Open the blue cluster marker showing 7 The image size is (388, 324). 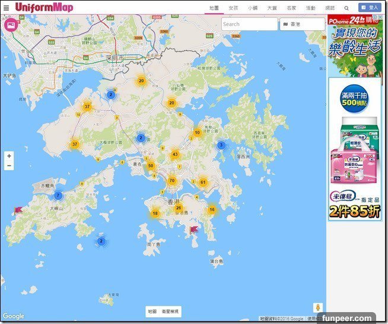tap(58, 196)
